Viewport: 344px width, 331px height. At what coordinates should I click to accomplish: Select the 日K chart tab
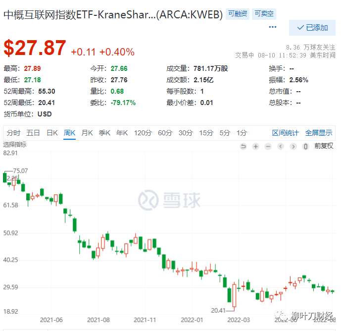(x=52, y=133)
